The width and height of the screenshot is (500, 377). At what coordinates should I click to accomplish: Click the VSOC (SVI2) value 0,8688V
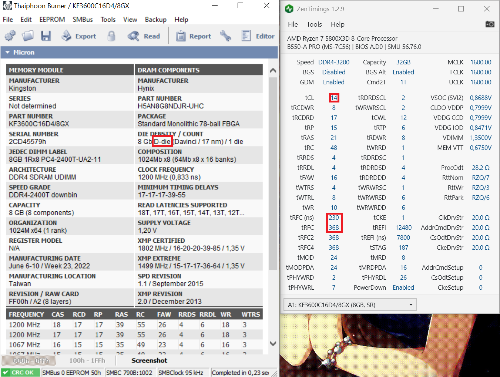[481, 98]
